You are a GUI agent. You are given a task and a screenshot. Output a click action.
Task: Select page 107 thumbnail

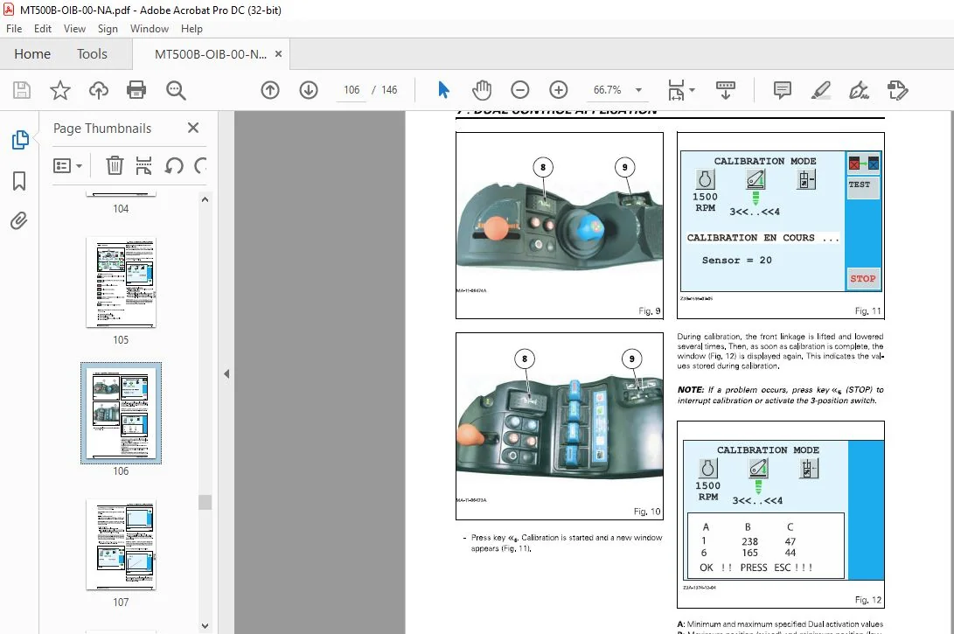point(121,545)
